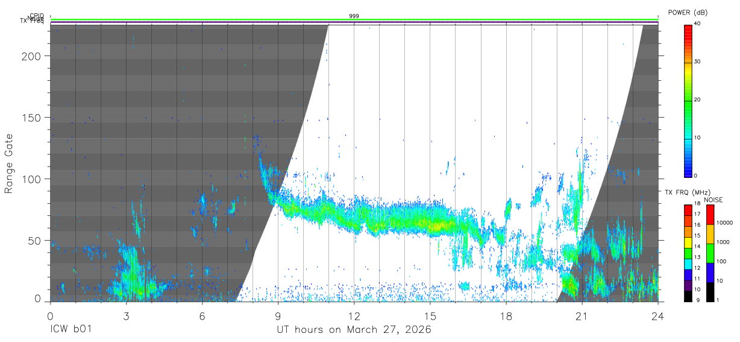
Task: Click the "TX Freq" label at top left
Action: click(x=31, y=22)
